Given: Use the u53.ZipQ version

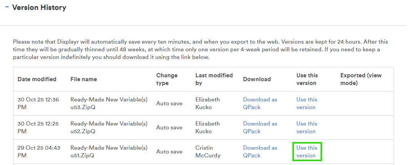Looking at the screenshot, I should click(307, 103).
